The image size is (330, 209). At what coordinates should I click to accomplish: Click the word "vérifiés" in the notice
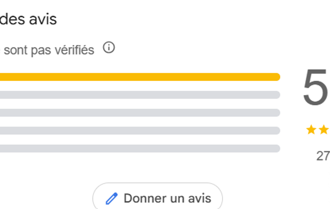click(x=74, y=50)
